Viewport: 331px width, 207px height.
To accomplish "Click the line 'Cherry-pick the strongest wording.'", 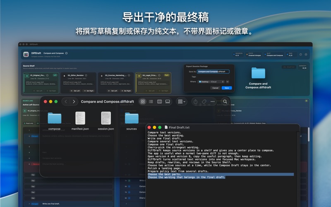I will coord(173,147).
